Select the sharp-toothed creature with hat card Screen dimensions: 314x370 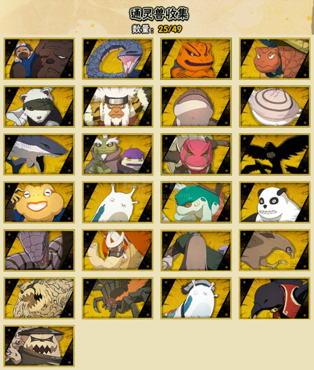(39, 346)
